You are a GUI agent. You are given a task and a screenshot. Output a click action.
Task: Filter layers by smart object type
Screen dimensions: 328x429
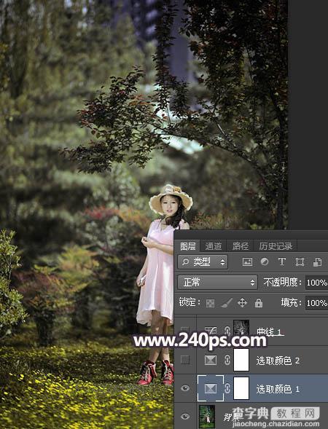click(317, 261)
